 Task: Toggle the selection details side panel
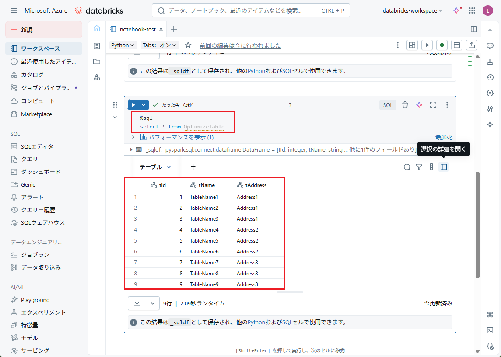pyautogui.click(x=444, y=167)
